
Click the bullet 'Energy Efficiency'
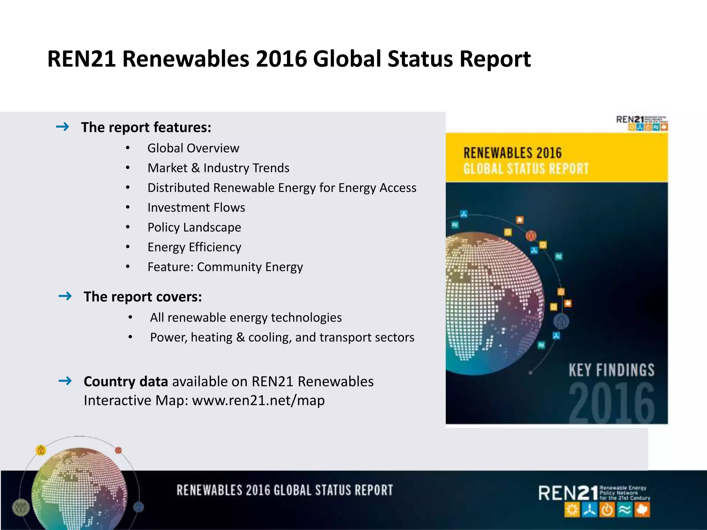(194, 247)
